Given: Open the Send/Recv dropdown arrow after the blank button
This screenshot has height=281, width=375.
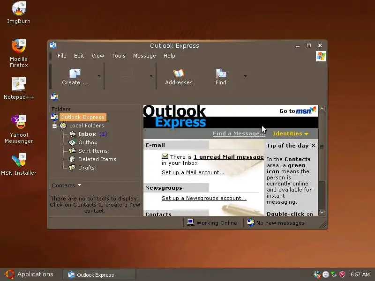Looking at the screenshot, I should point(151,76).
